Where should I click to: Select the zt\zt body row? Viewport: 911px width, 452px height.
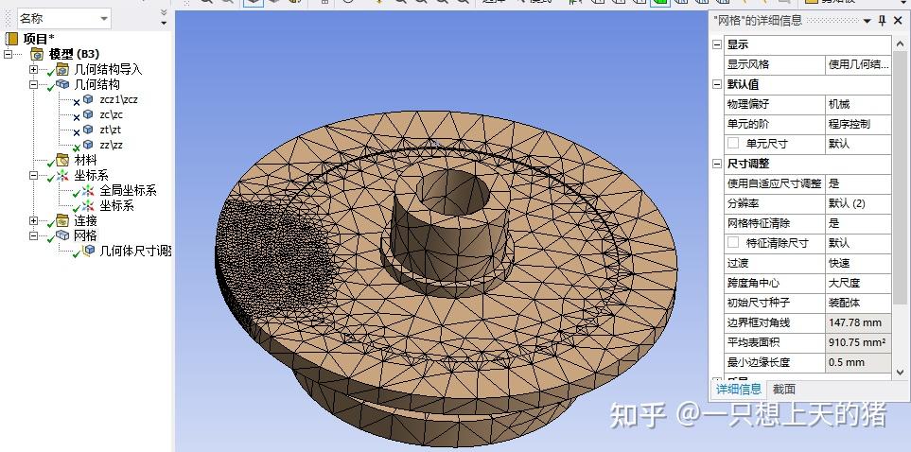110,130
